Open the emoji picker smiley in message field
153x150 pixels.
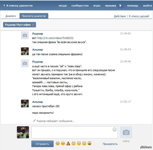coord(114,129)
